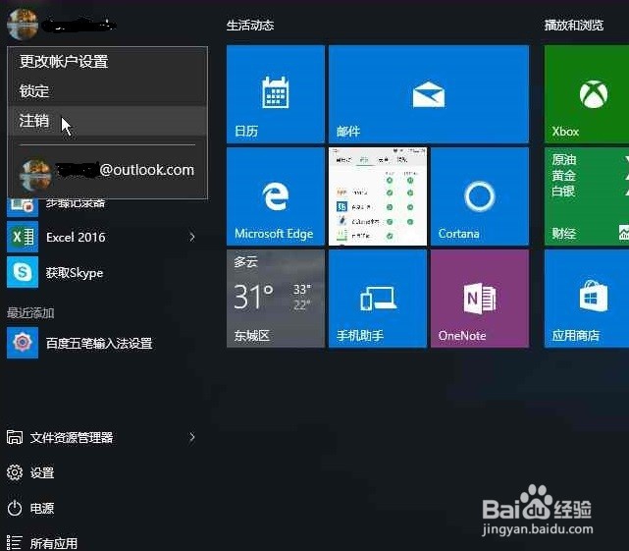Switch to the @outlook.com account
The height and width of the screenshot is (551, 629).
click(107, 174)
